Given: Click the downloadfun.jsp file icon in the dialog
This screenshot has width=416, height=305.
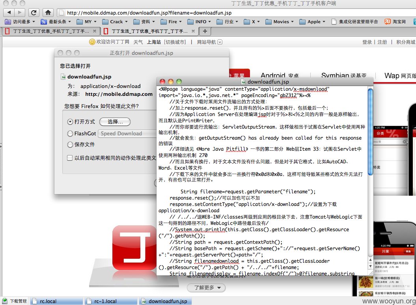Looking at the screenshot, I should click(63, 77).
